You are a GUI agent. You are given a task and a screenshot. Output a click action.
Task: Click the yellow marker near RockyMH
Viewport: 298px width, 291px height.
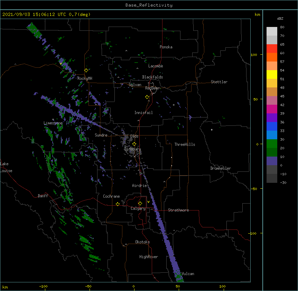86,71
